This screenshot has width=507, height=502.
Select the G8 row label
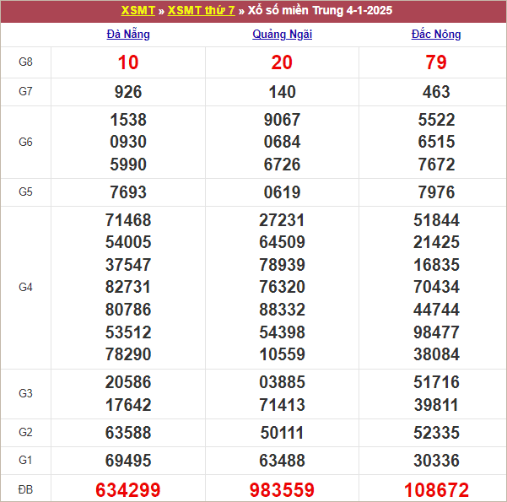(25, 62)
